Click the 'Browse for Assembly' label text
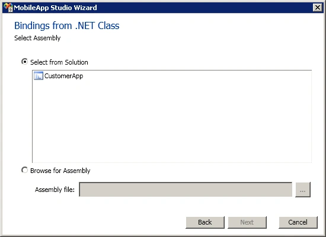The image size is (326, 237). tap(60, 171)
